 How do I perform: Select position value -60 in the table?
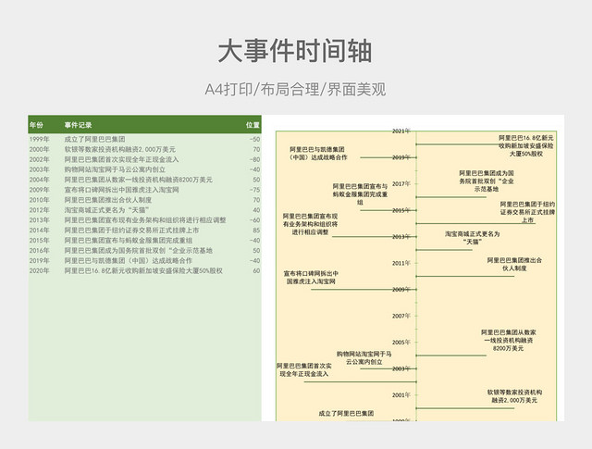[x=255, y=220]
